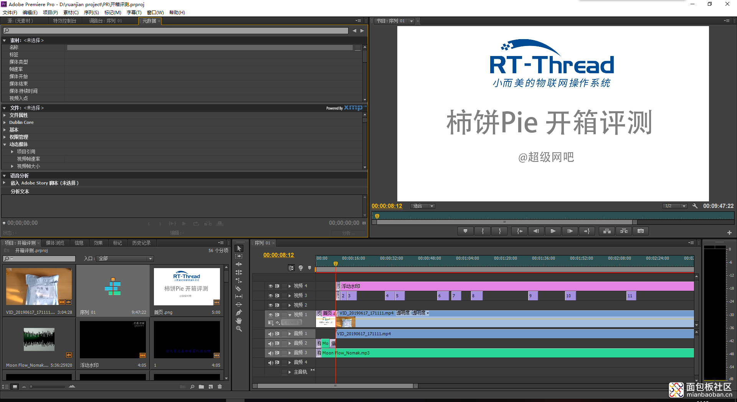
Task: Select the Razor tool
Action: pos(239,288)
